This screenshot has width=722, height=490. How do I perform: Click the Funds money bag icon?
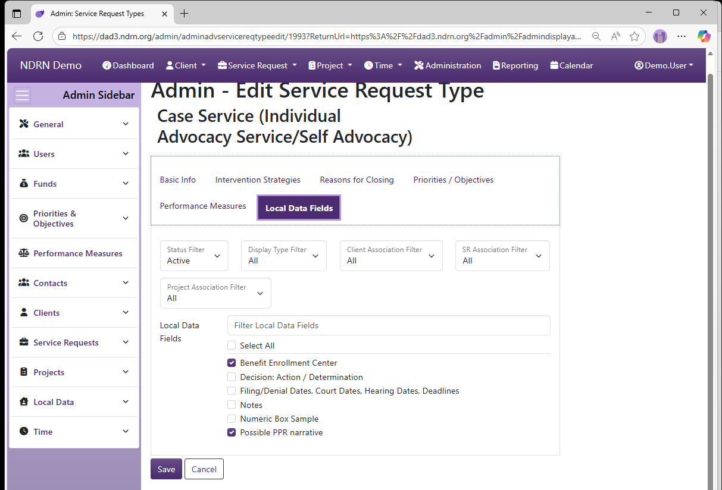click(24, 183)
